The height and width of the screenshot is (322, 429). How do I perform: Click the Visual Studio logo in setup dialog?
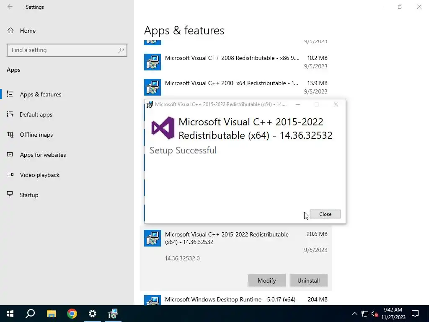[x=163, y=128]
